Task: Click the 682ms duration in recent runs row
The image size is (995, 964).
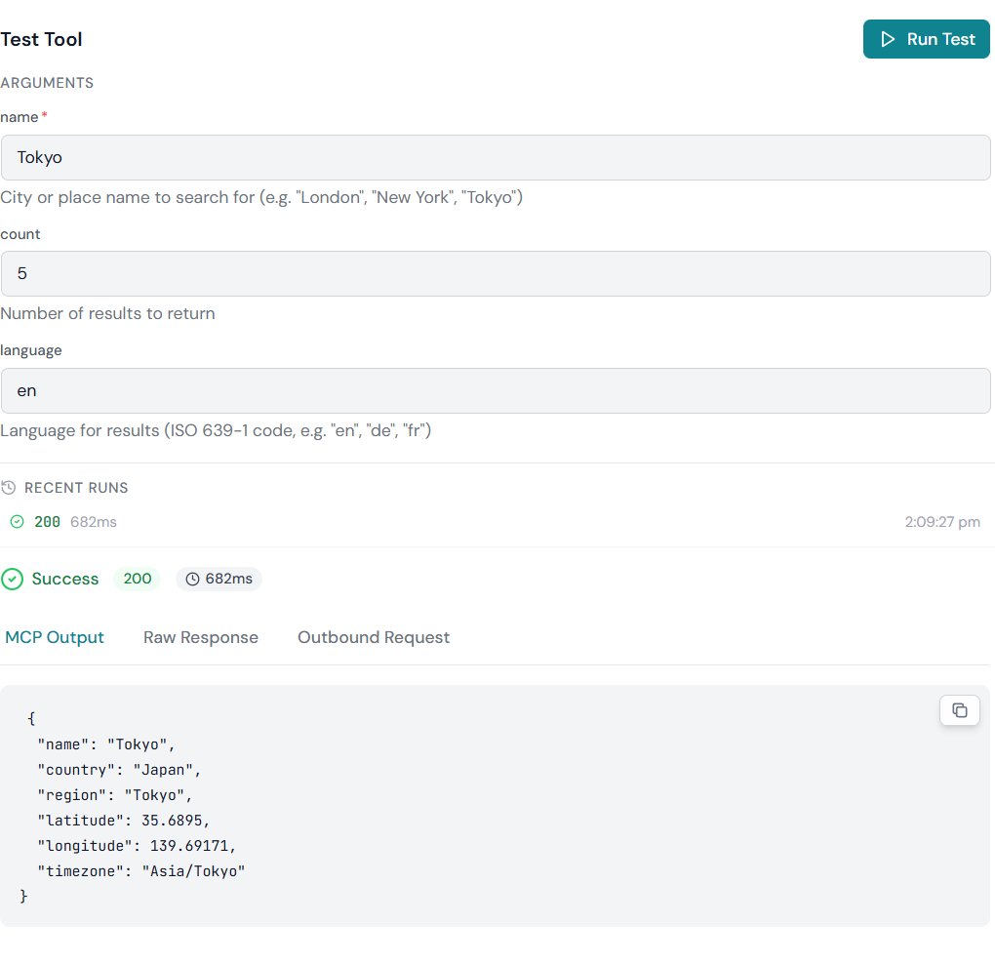Action: click(94, 522)
